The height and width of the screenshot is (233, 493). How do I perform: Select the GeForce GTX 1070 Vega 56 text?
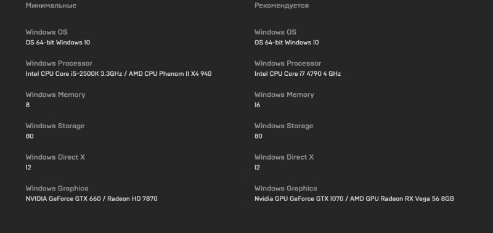click(354, 198)
